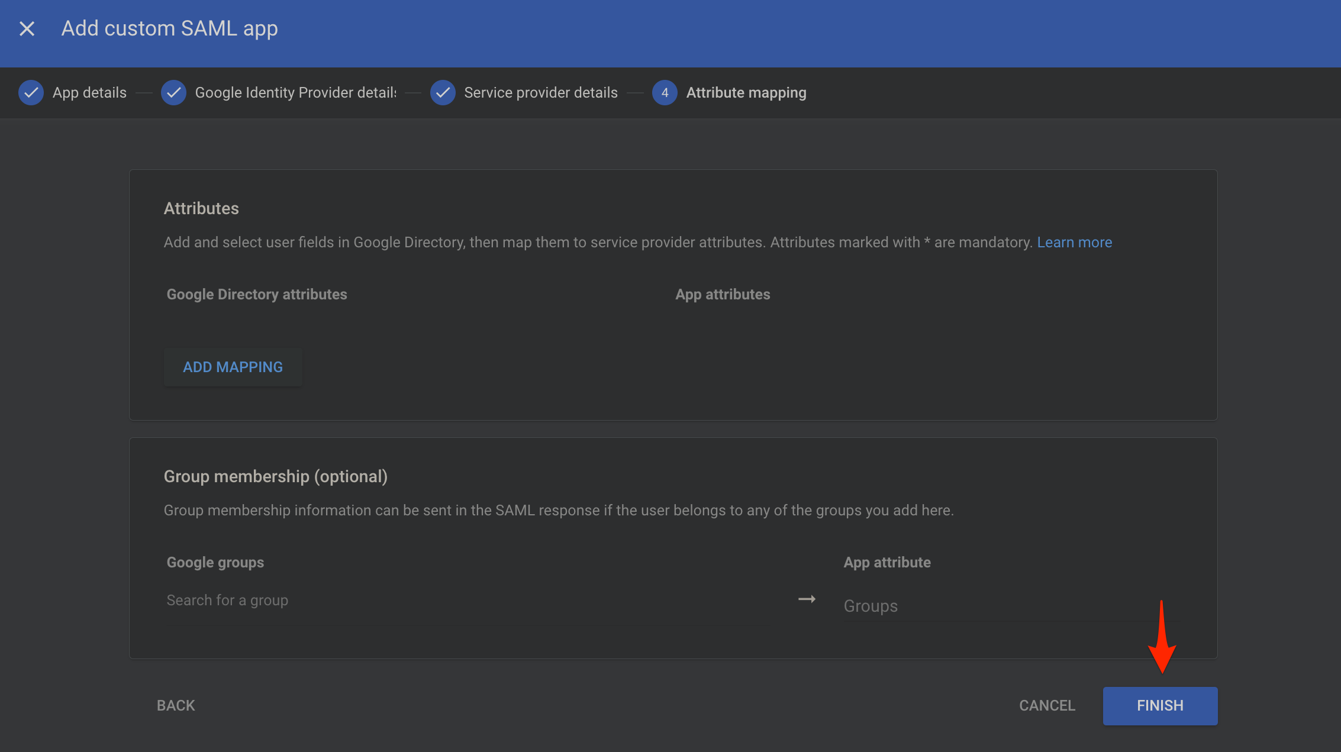Go to Service provider details step
Image resolution: width=1341 pixels, height=752 pixels.
point(541,93)
